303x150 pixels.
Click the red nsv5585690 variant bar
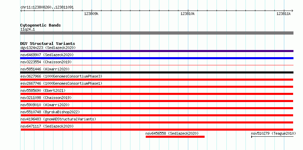(x=157, y=94)
